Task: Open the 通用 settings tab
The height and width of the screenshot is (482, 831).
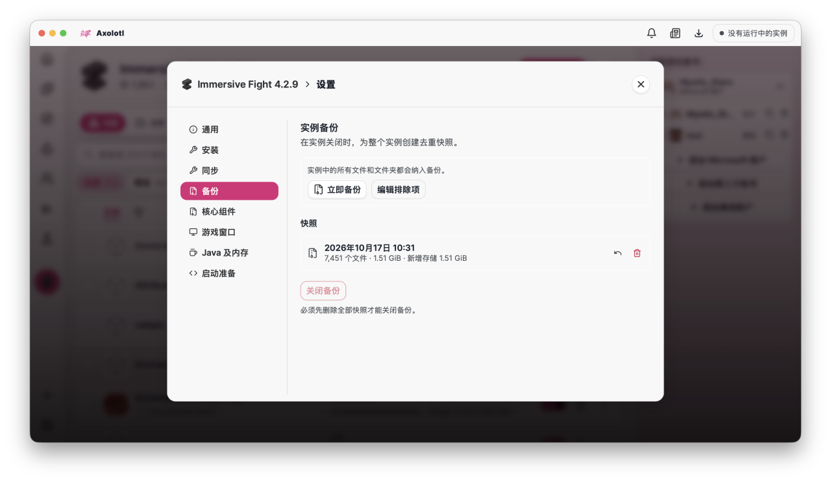Action: tap(229, 130)
